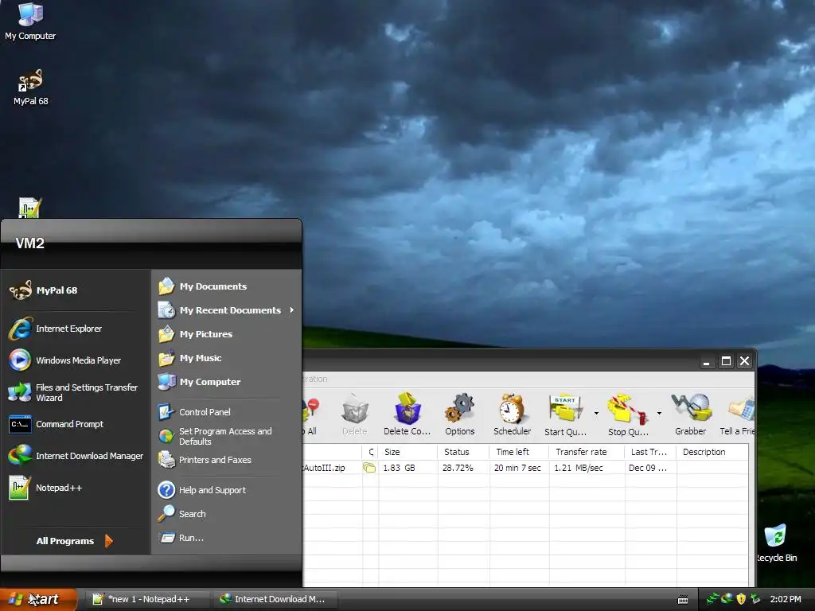Minimize the IDM window
Image resolution: width=815 pixels, height=611 pixels.
coord(707,361)
